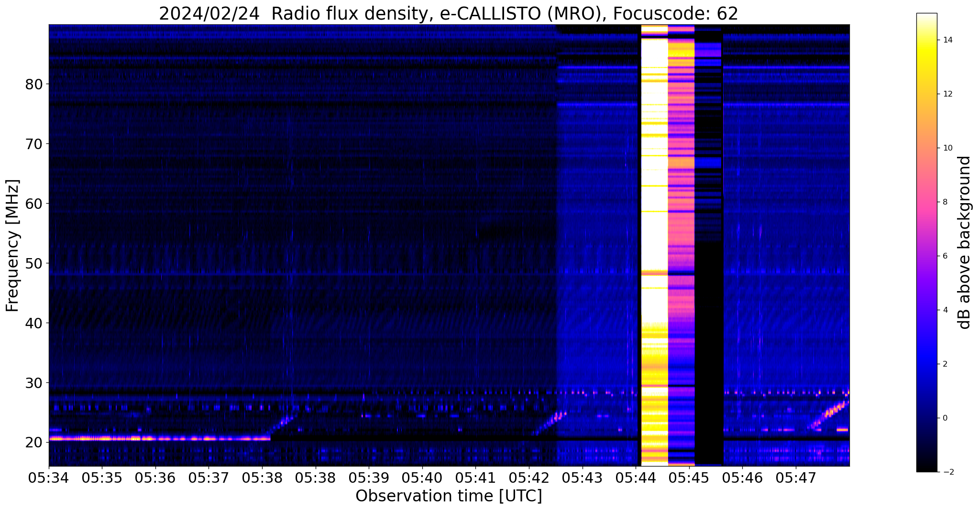Click the 05:35 time tick label
Screen dimensions: 979x510
tap(102, 477)
